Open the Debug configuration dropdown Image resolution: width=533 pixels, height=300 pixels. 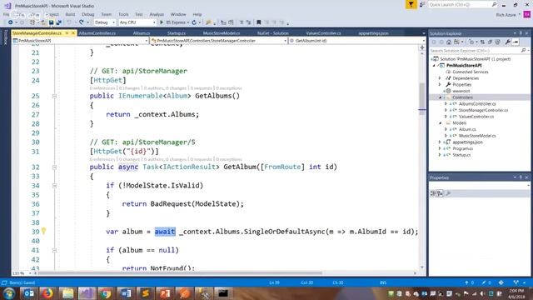(x=104, y=22)
